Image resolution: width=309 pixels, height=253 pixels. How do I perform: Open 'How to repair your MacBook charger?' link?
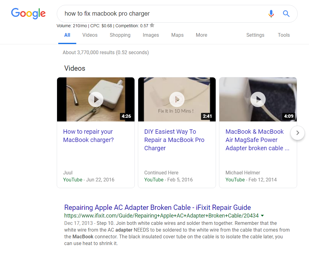click(88, 136)
